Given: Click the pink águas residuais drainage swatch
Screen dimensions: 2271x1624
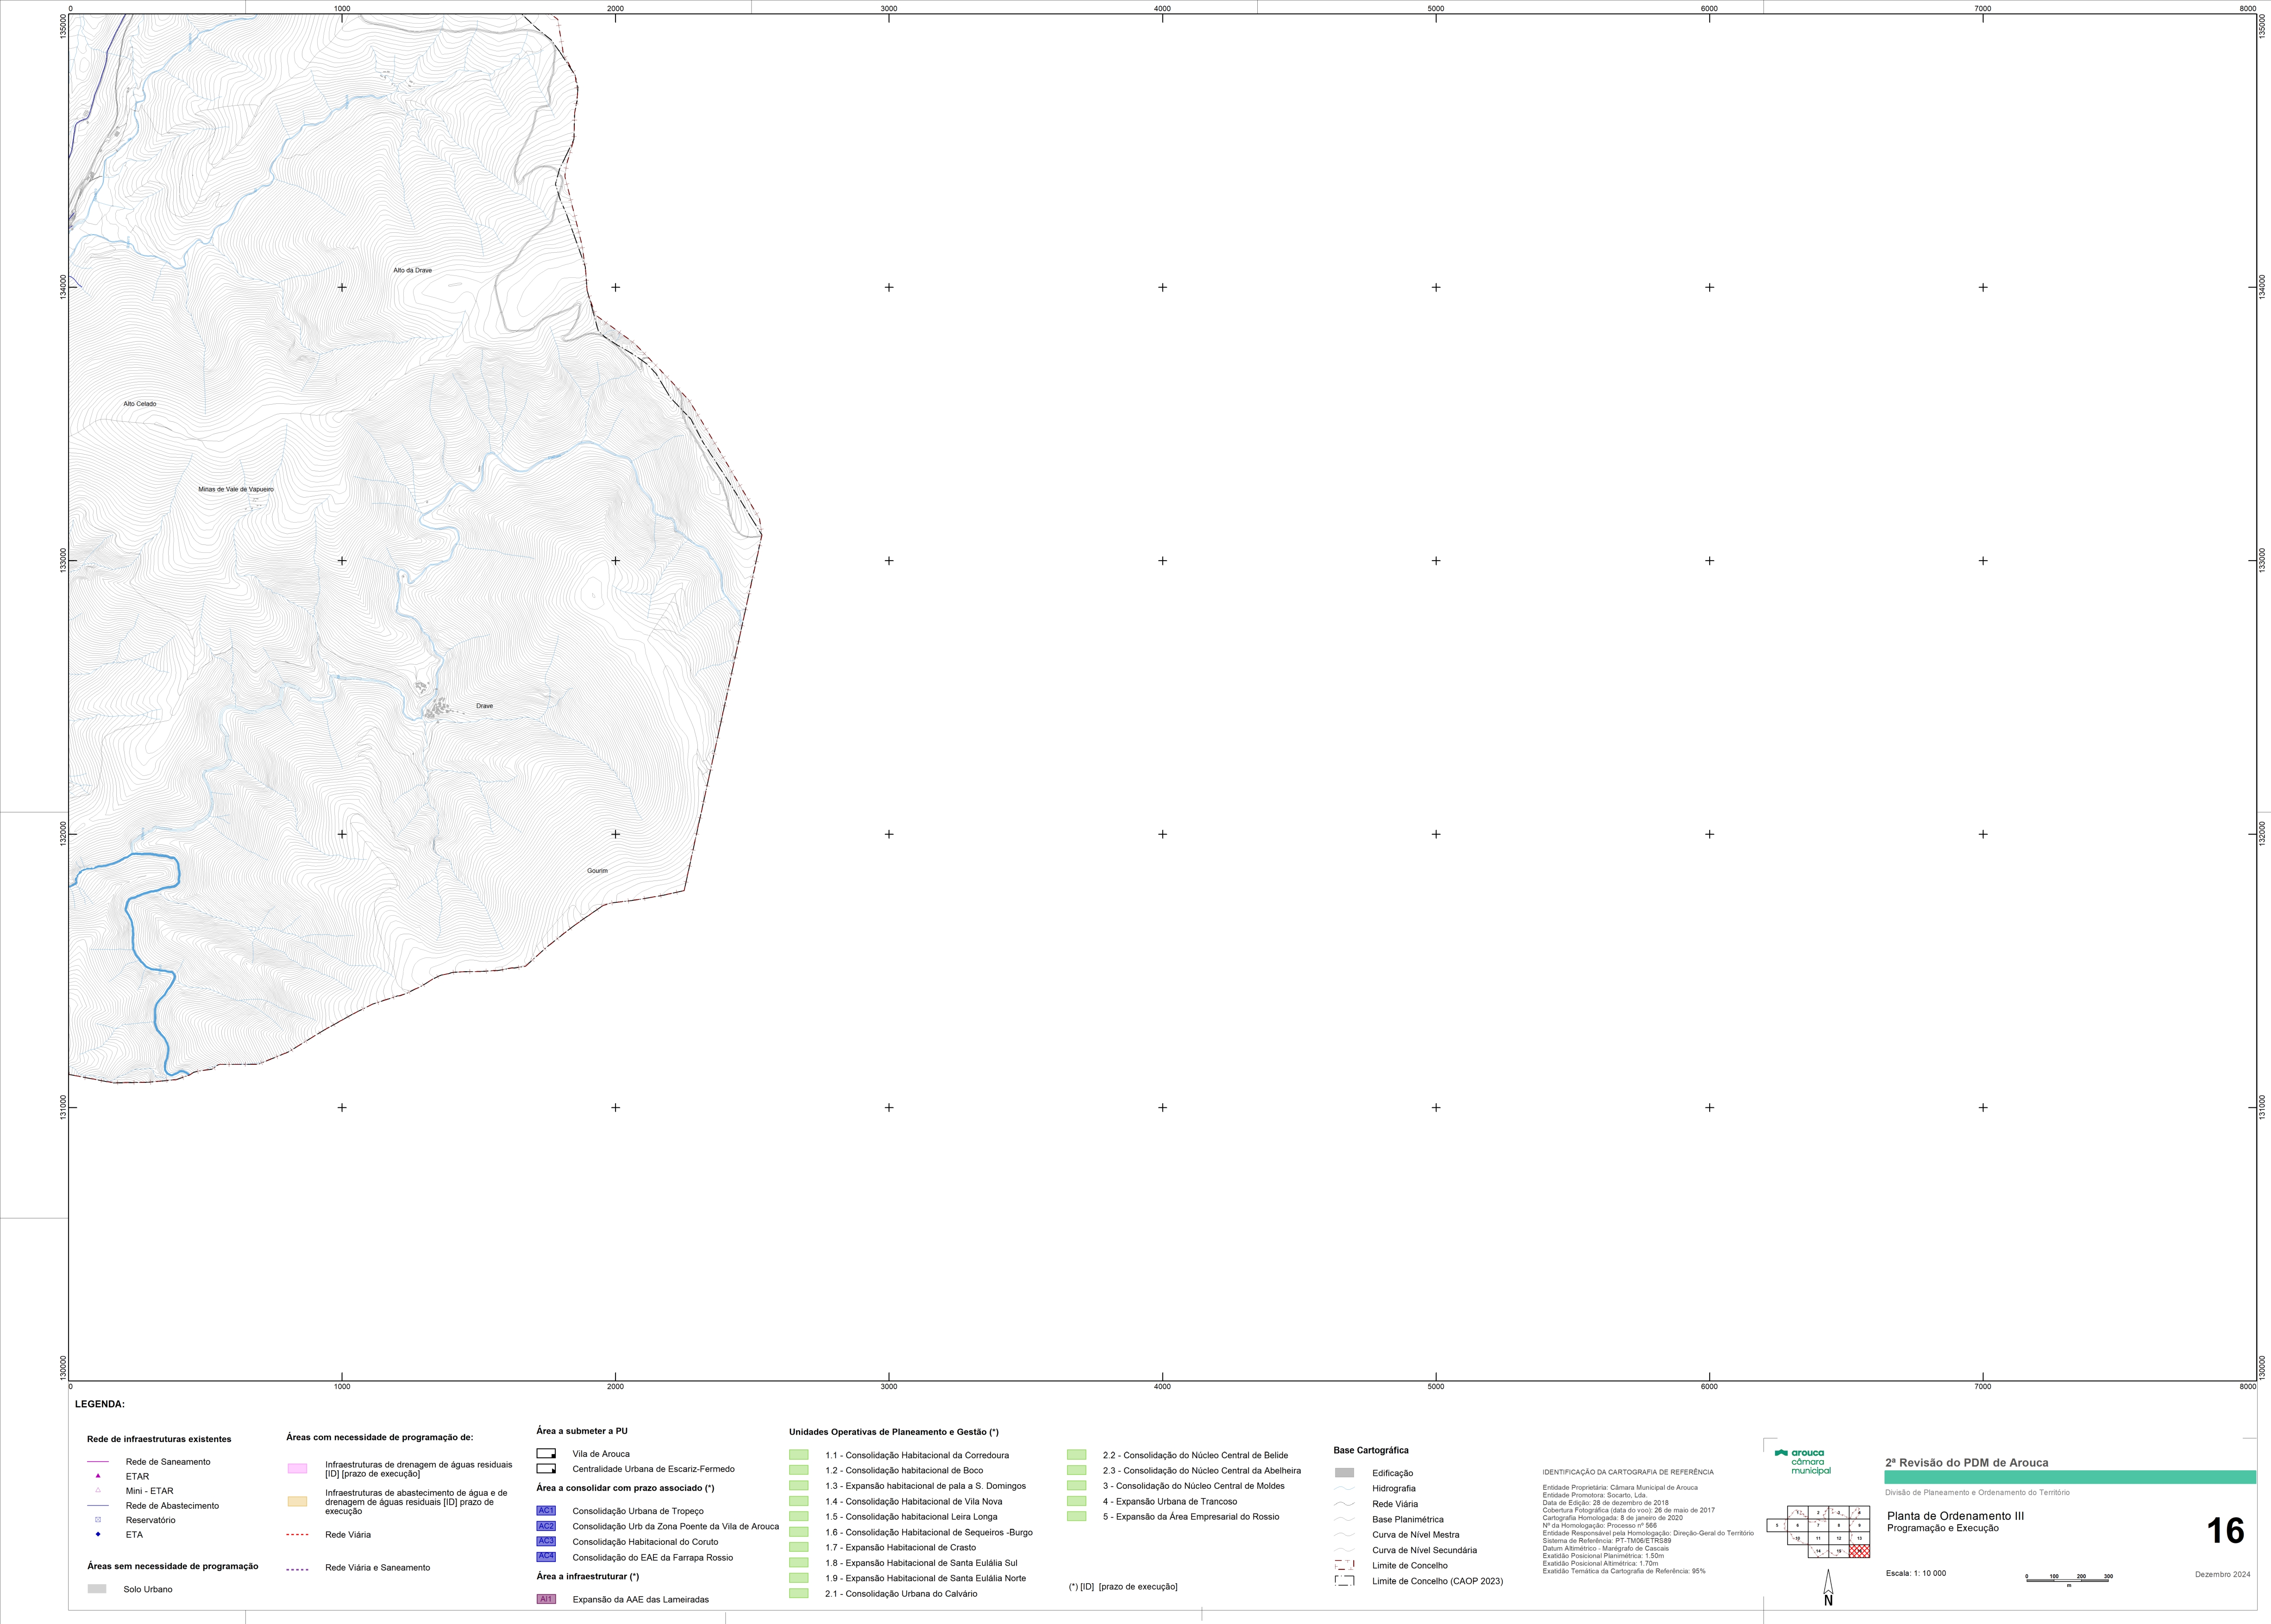Looking at the screenshot, I should pos(297,1468).
